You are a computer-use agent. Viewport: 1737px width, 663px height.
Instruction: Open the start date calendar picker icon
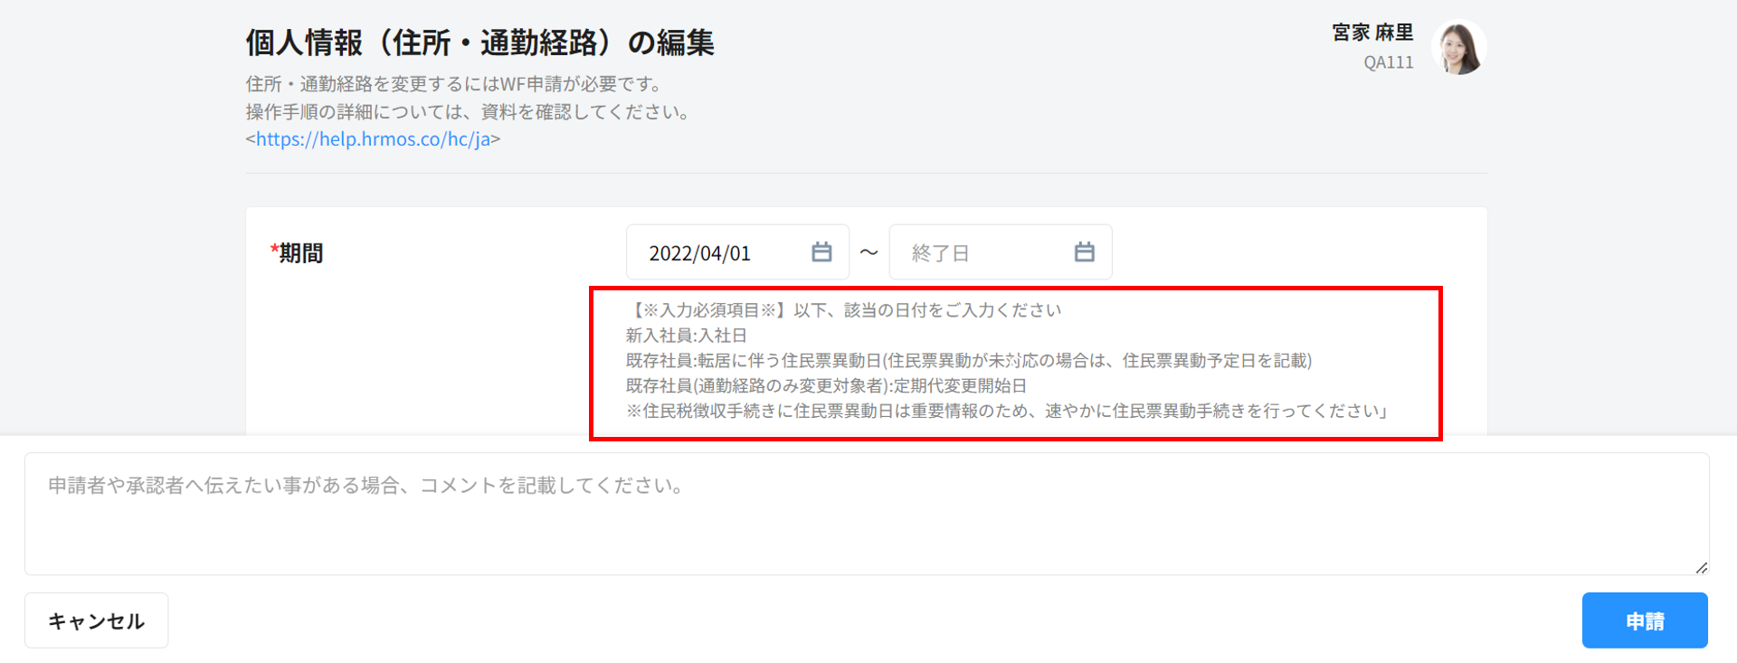(821, 252)
